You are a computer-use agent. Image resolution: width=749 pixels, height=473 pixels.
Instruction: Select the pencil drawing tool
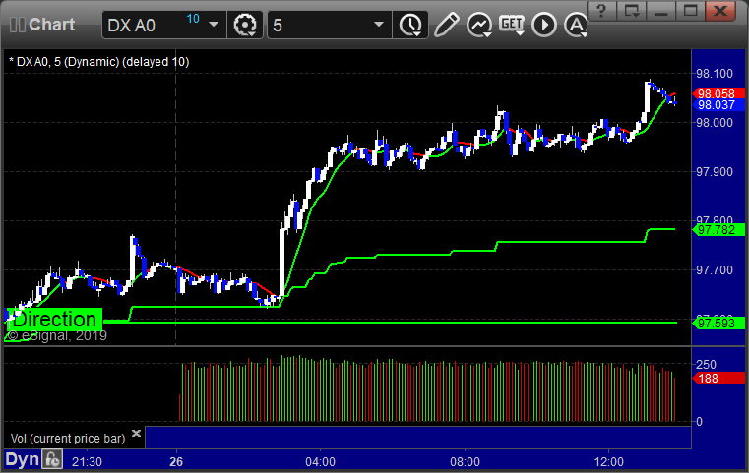(x=446, y=25)
